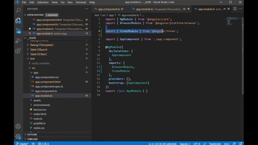Image resolution: width=258 pixels, height=145 pixels.
Task: Change file encoding UTF-8
Action: click(197, 143)
